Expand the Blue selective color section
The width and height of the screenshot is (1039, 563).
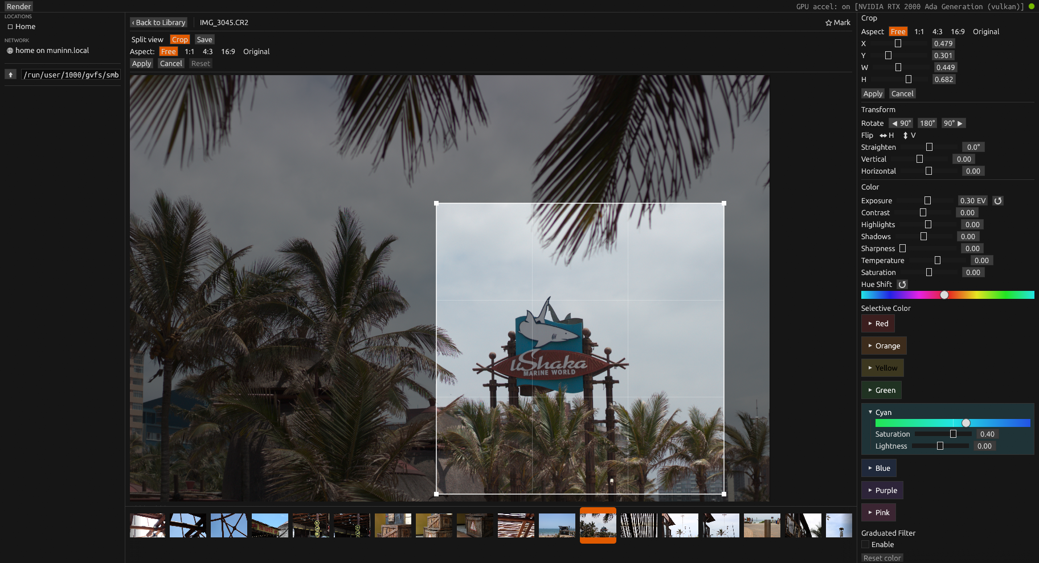click(x=879, y=469)
